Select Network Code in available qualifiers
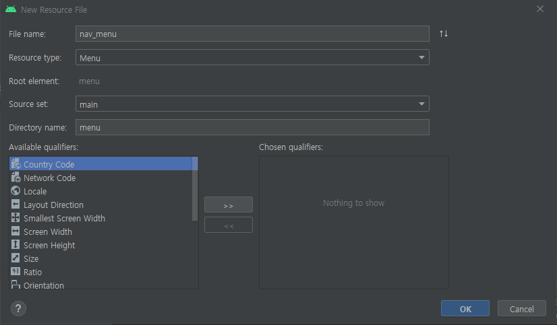 pyautogui.click(x=101, y=178)
